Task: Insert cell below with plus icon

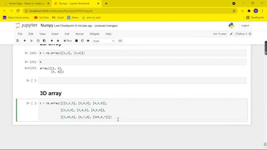Action: (25, 41)
